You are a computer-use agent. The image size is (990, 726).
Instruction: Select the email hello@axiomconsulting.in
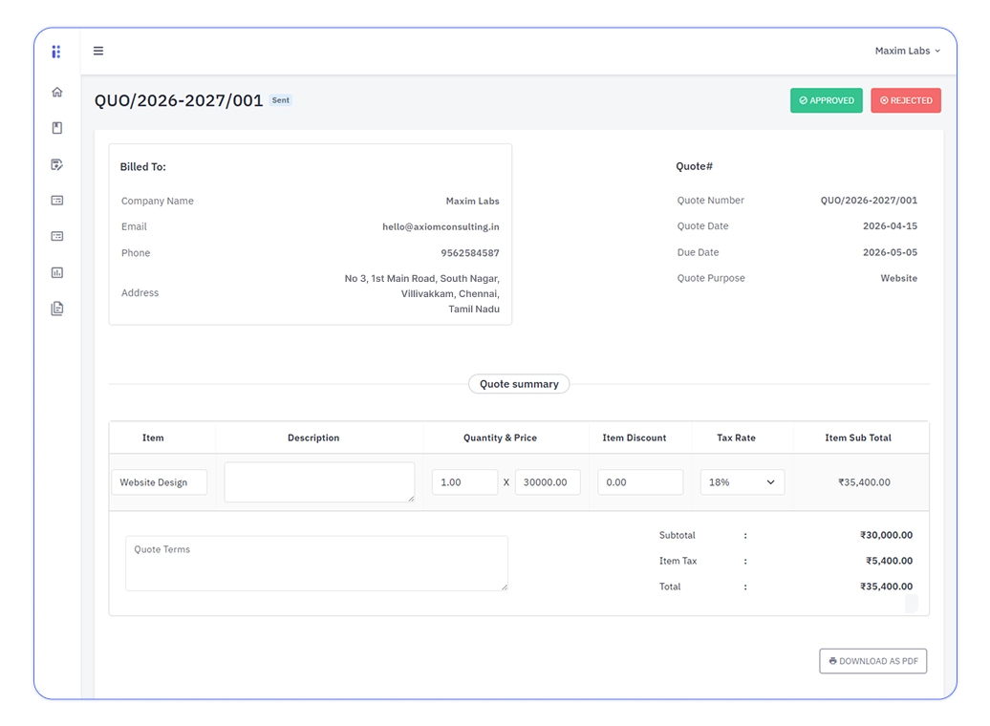(x=441, y=226)
